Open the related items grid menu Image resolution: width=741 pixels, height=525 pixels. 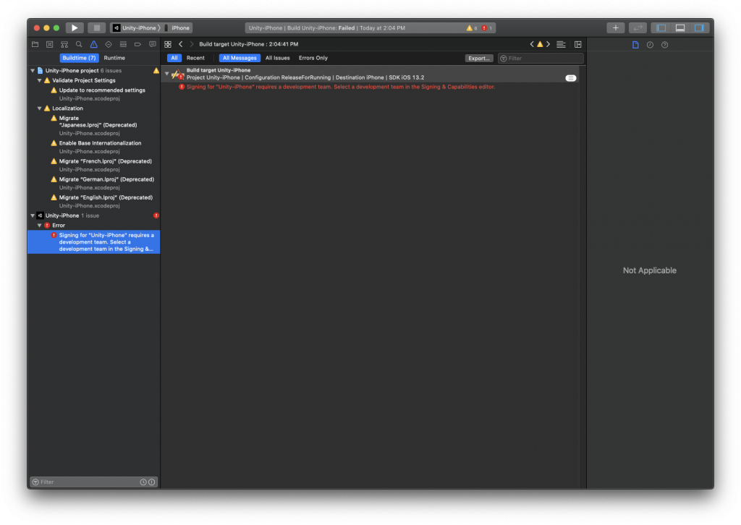(x=168, y=44)
